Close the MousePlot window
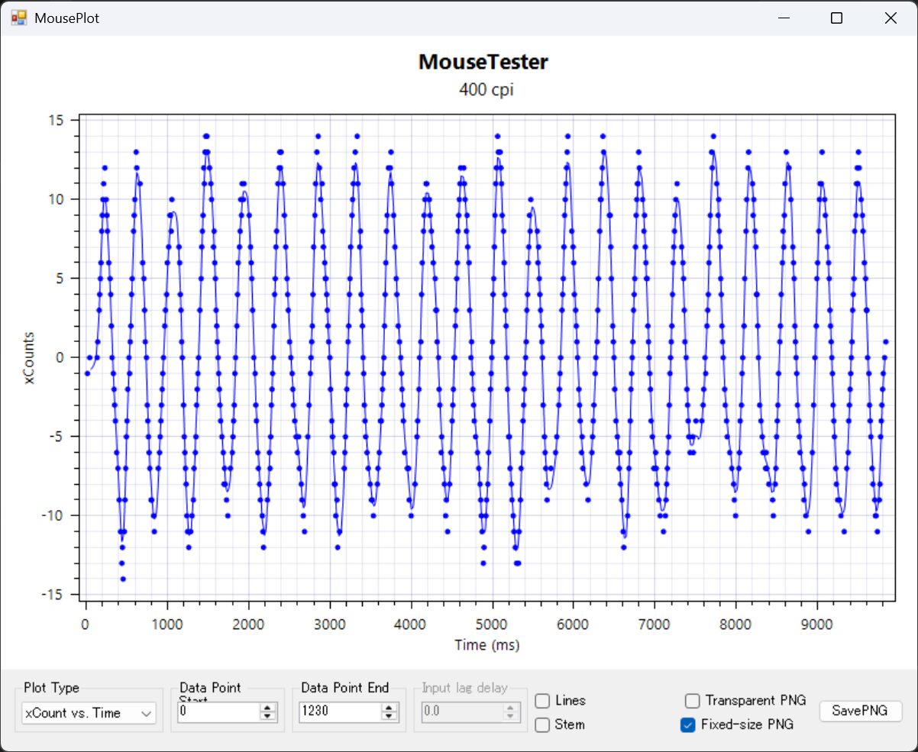This screenshot has height=752, width=918. 890,18
